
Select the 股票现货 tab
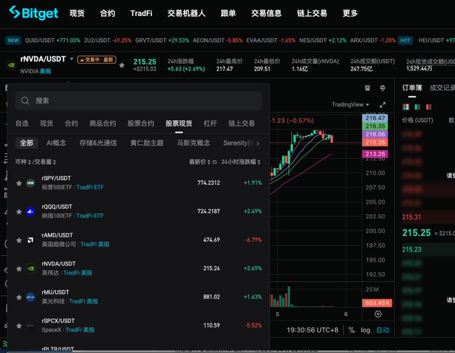point(179,123)
